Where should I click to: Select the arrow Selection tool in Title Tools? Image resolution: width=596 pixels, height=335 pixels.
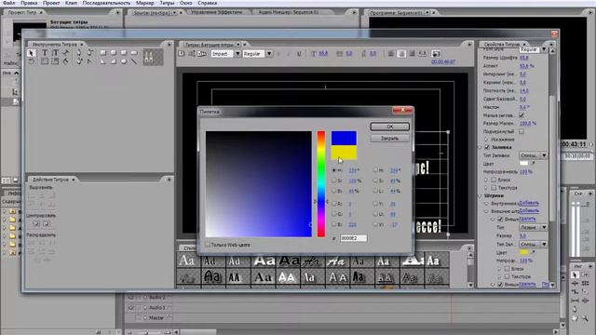(x=32, y=53)
